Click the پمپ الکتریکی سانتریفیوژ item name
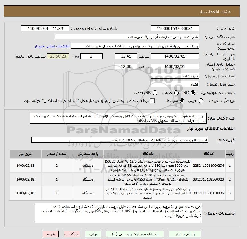 (148, 193)
